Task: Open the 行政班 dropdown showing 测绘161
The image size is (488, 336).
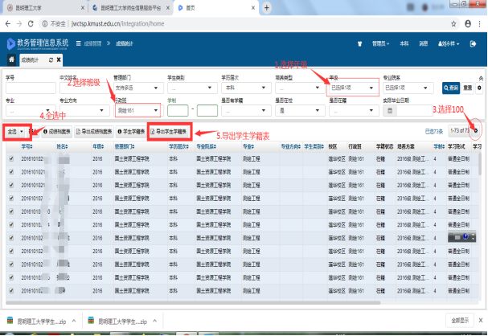Action: (137, 111)
